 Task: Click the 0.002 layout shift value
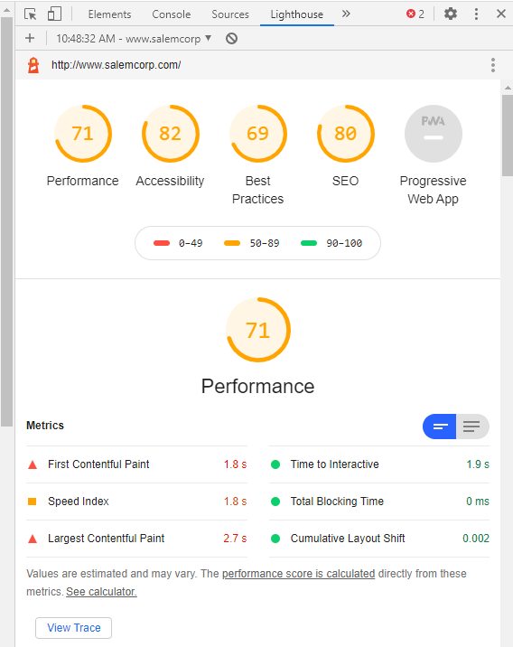[476, 539]
